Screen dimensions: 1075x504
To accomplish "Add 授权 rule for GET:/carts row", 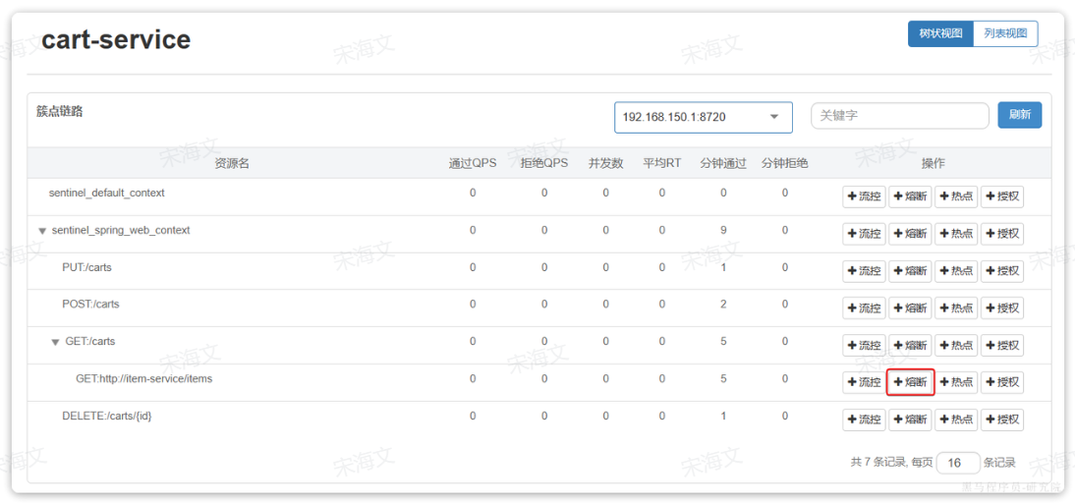I will pos(1001,346).
